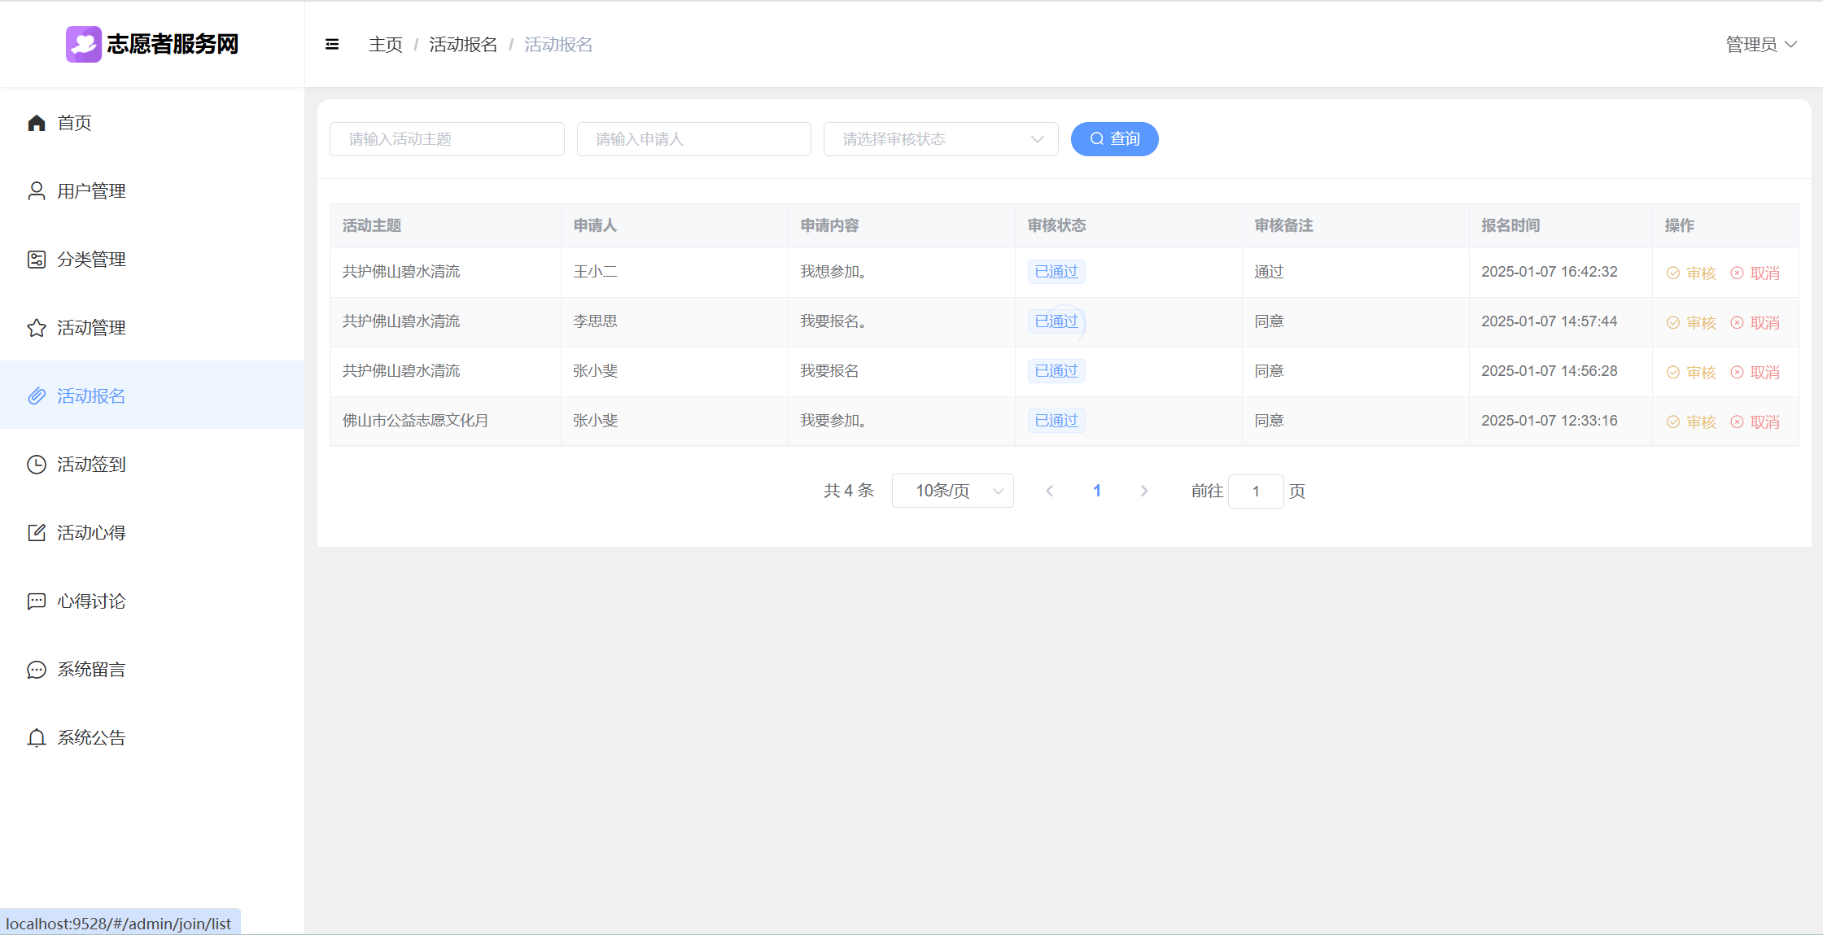Open the 心得讨论 menu item

pyautogui.click(x=91, y=601)
